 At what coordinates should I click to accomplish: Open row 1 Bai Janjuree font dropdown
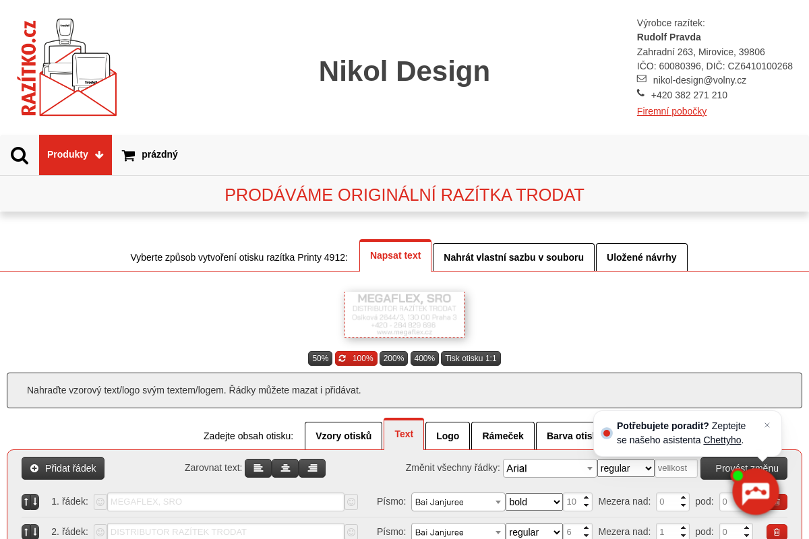pos(458,502)
